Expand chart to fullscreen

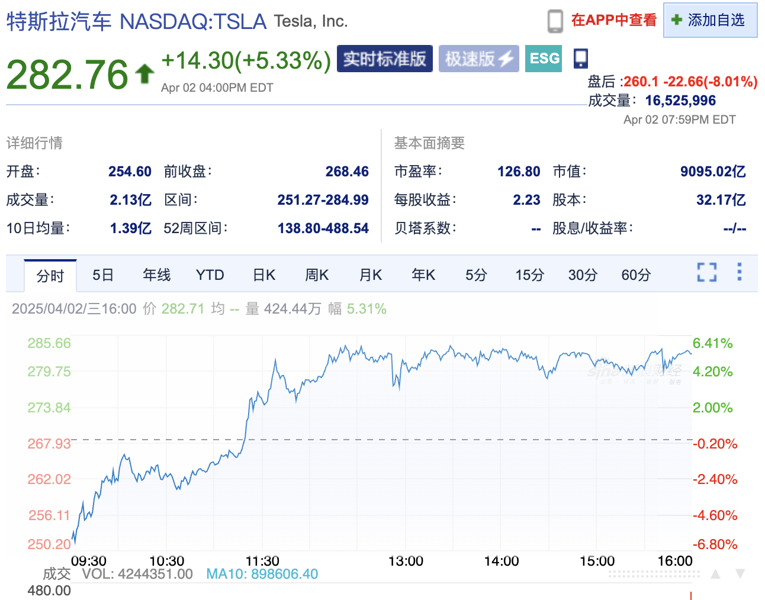pyautogui.click(x=706, y=272)
